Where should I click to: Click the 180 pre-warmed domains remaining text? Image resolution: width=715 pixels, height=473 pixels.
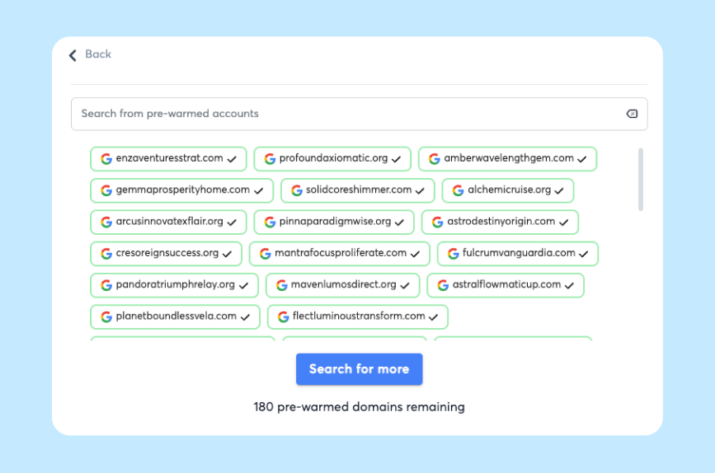(359, 407)
